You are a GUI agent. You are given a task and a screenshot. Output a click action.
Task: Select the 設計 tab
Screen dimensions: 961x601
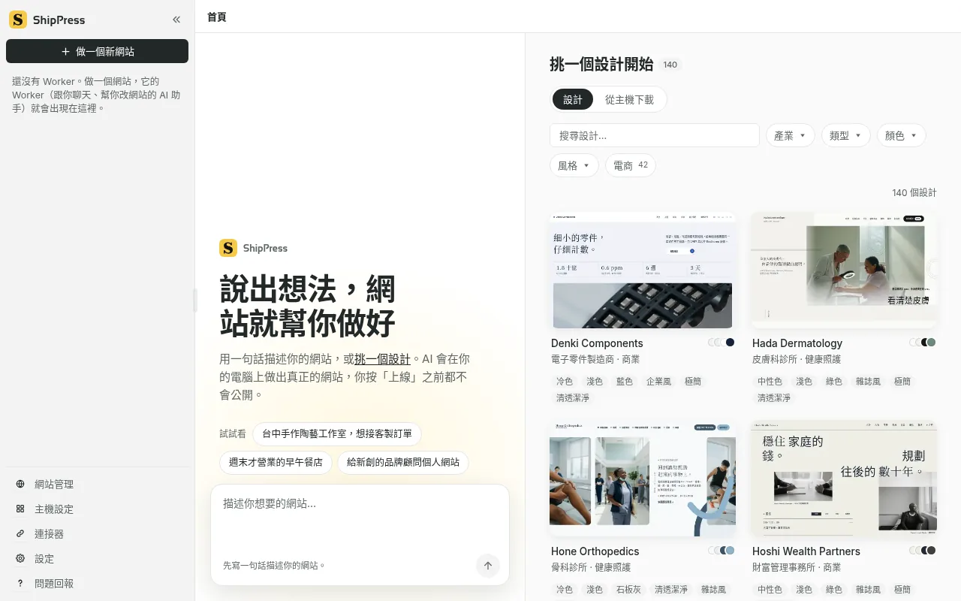[573, 99]
